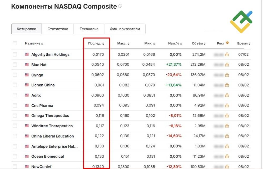Screen dimensions: 263x169
Task: Sort by Объём column header
Action: pyautogui.click(x=199, y=43)
